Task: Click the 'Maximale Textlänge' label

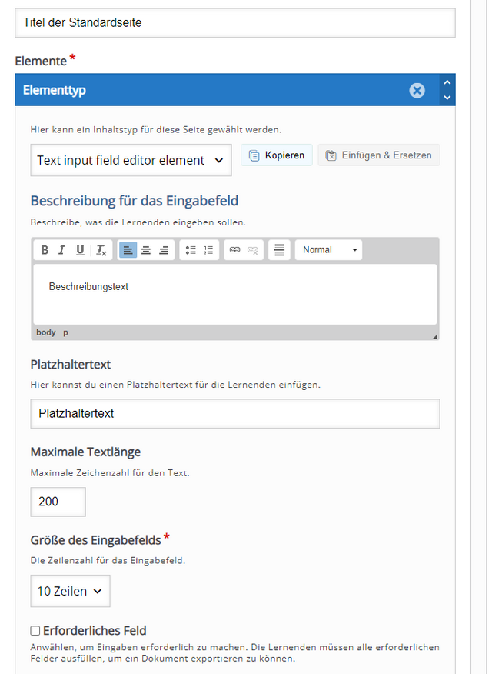Action: click(85, 452)
